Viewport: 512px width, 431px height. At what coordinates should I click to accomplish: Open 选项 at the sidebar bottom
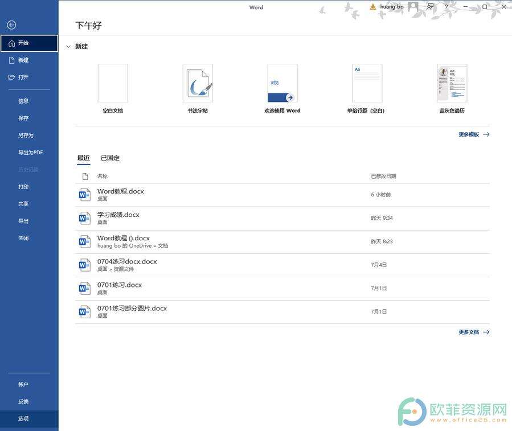click(x=29, y=418)
